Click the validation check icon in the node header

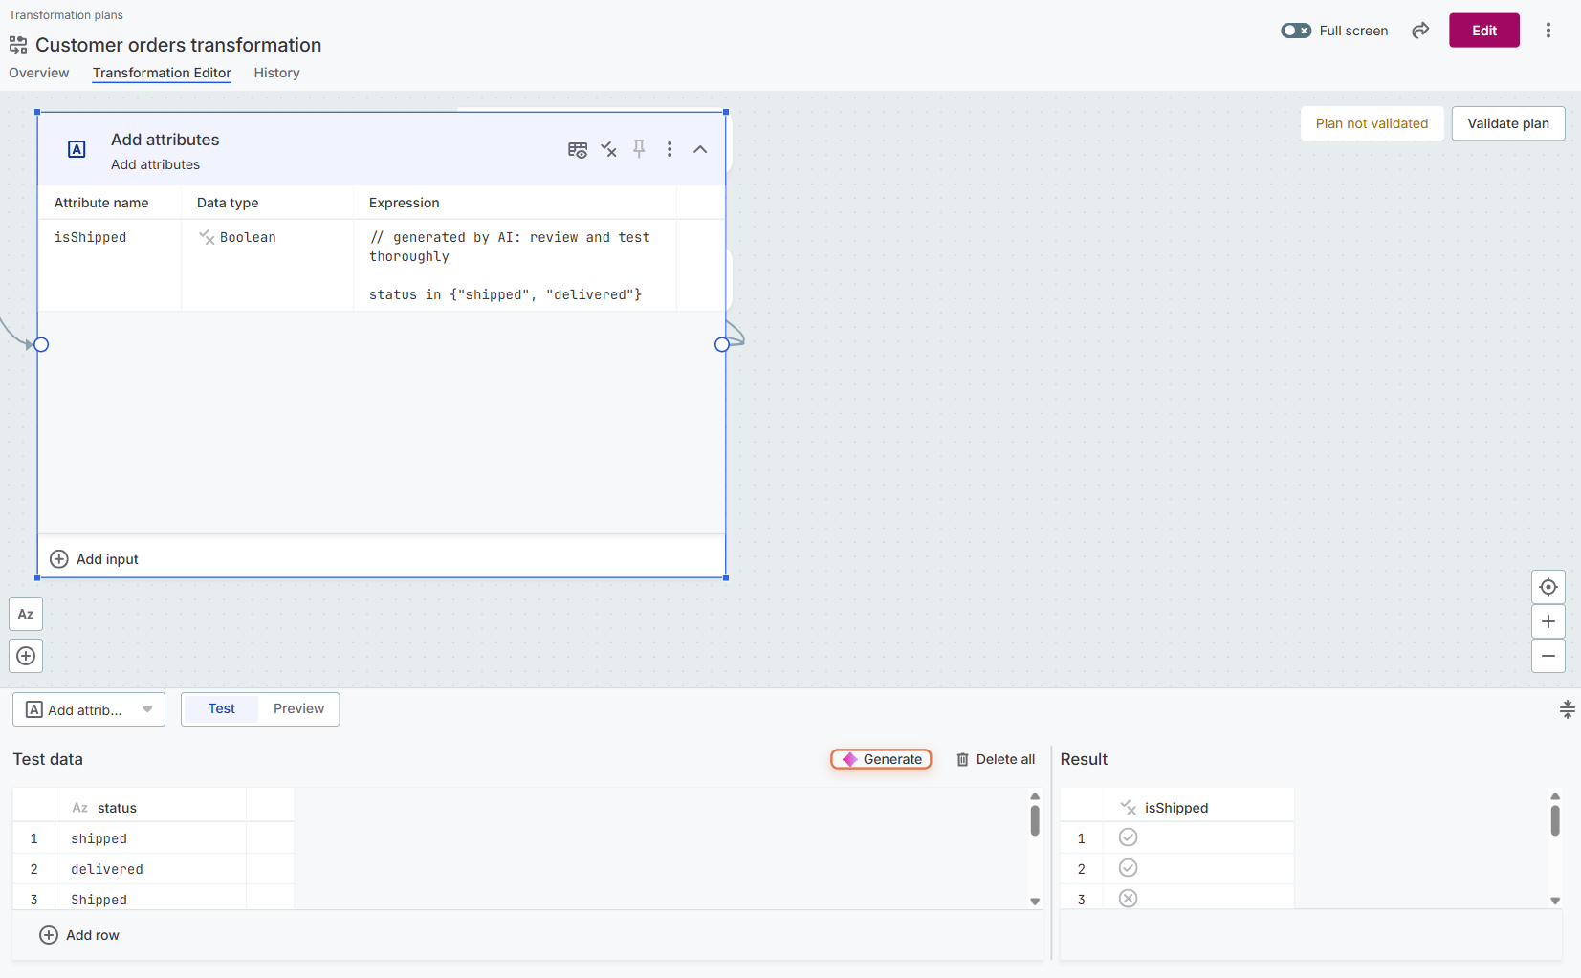(x=608, y=149)
